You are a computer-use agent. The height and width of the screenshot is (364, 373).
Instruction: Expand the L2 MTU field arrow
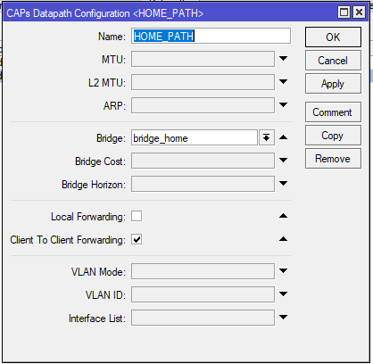click(284, 81)
